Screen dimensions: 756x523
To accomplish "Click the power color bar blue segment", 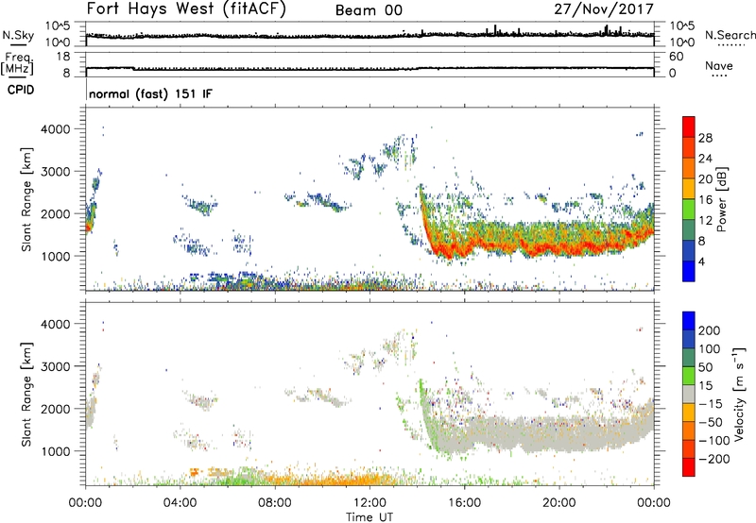I will coord(689,271).
